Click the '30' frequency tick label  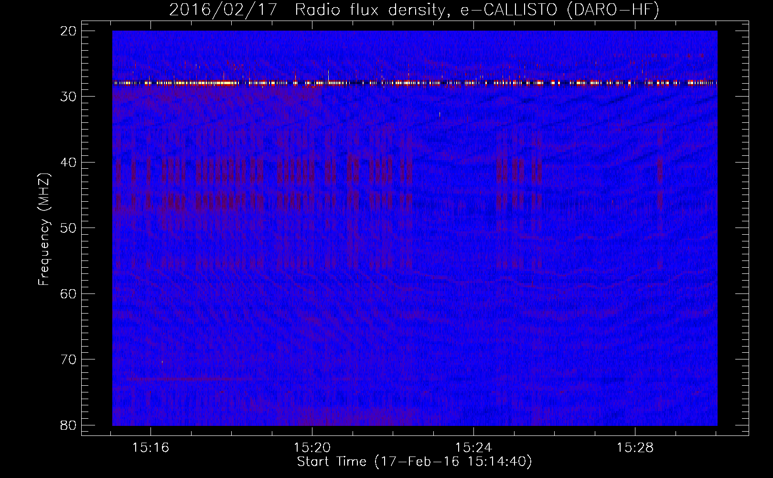(69, 97)
